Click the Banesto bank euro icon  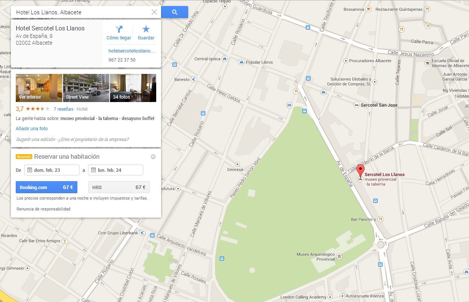point(194,80)
